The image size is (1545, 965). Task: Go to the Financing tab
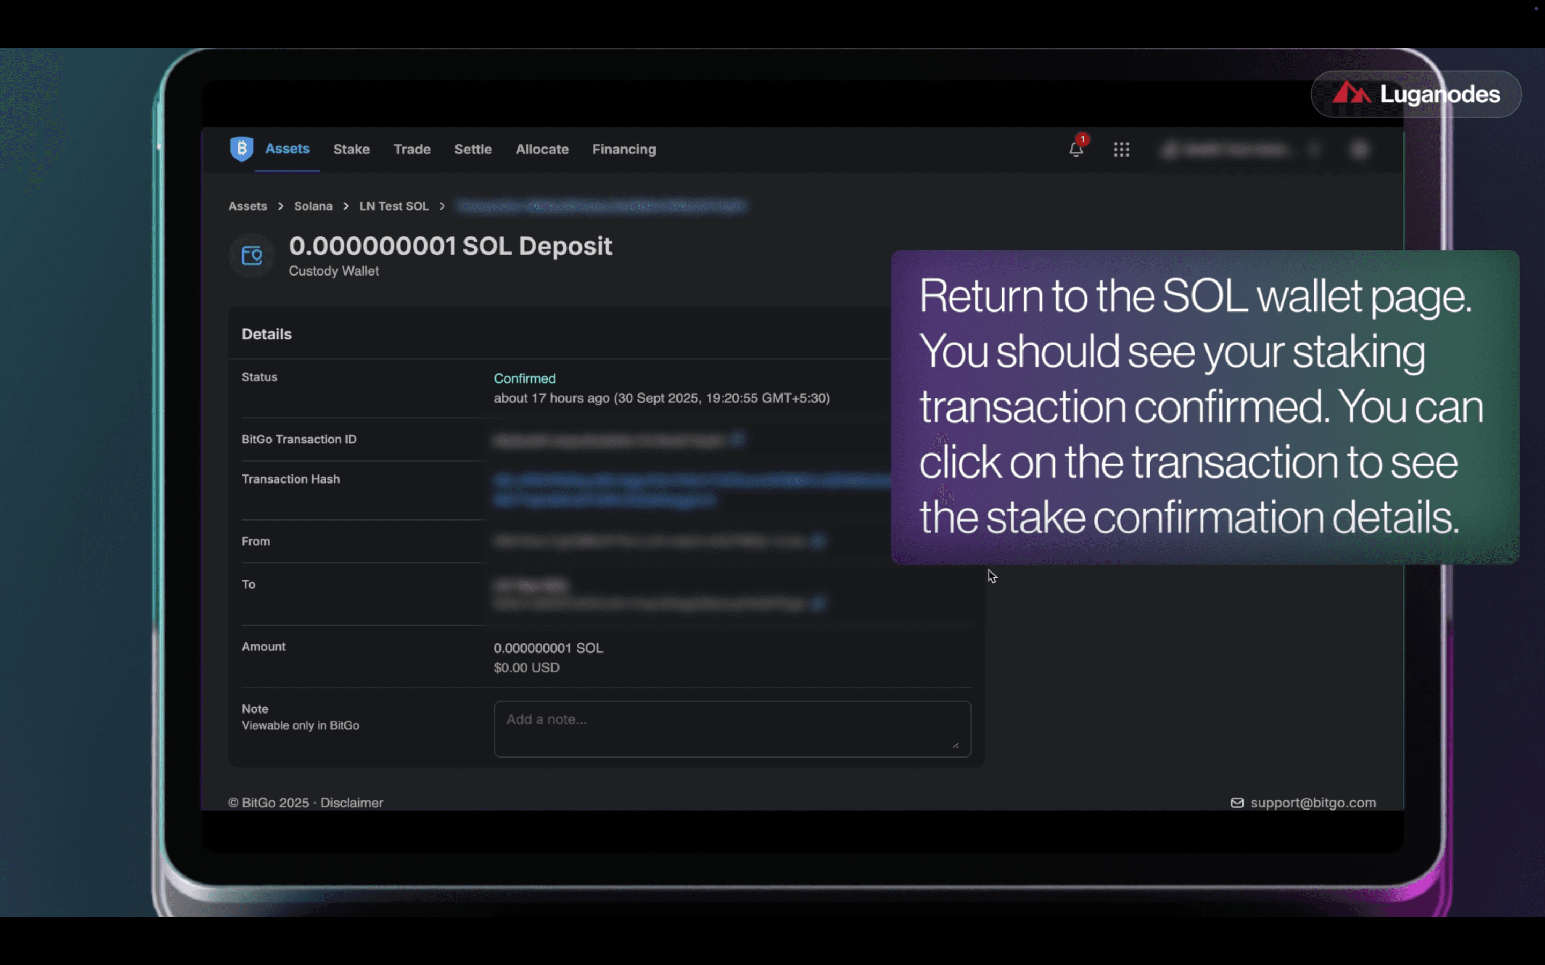click(624, 150)
